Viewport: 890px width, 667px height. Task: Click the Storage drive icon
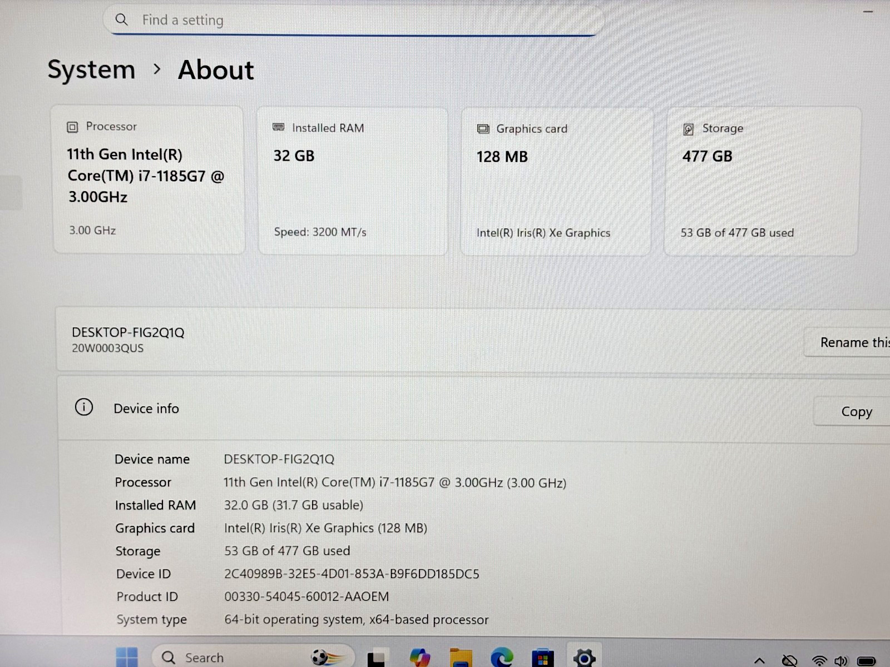point(688,129)
